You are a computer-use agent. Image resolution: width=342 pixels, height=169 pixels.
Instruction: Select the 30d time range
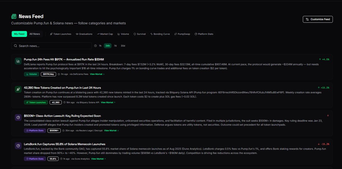tap(123, 46)
